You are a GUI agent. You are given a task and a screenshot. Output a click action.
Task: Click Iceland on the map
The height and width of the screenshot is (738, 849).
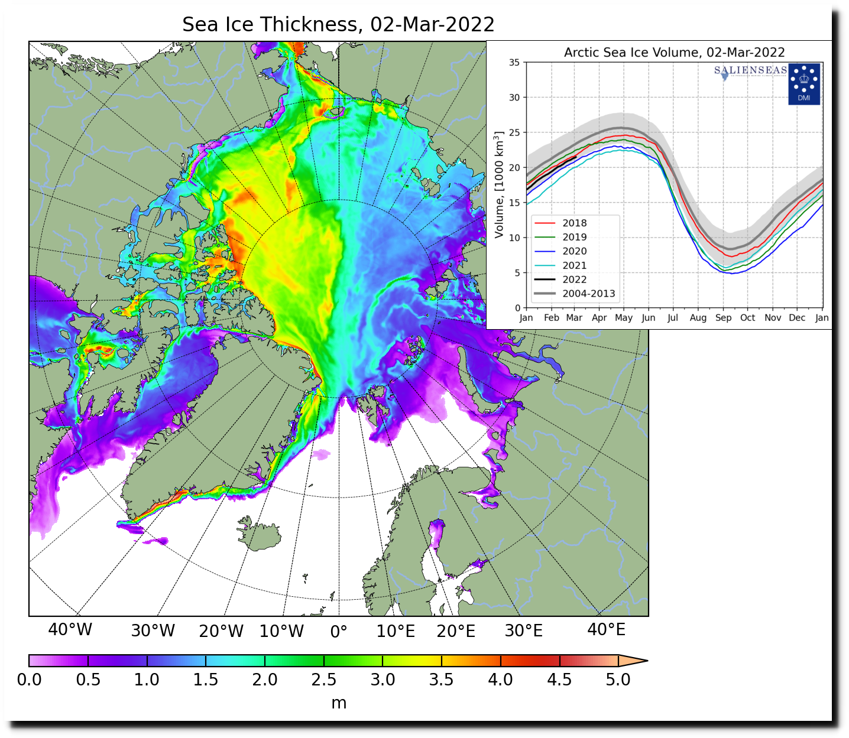259,533
